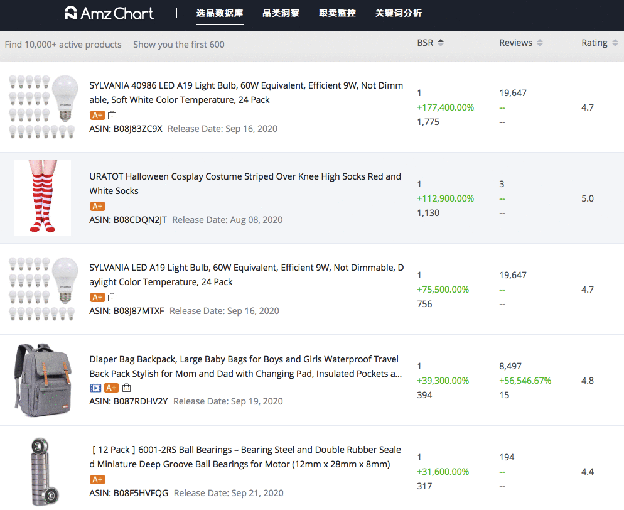624x510 pixels.
Task: Open the 选品数据库 tab
Action: pos(220,13)
